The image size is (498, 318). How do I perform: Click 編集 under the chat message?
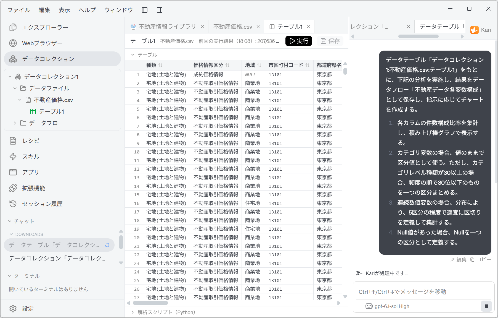(x=459, y=260)
